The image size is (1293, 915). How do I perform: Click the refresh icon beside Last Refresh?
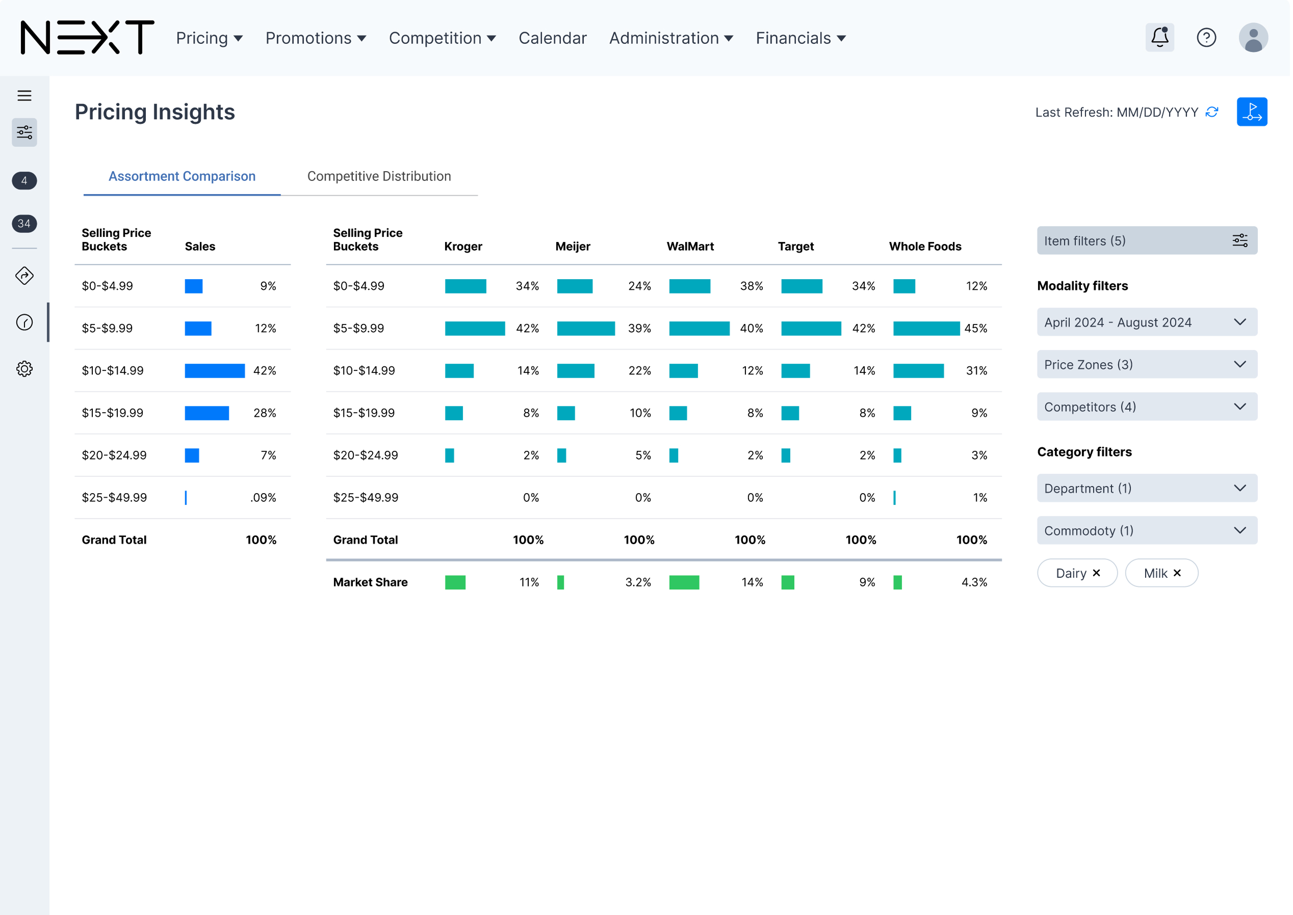point(1211,112)
